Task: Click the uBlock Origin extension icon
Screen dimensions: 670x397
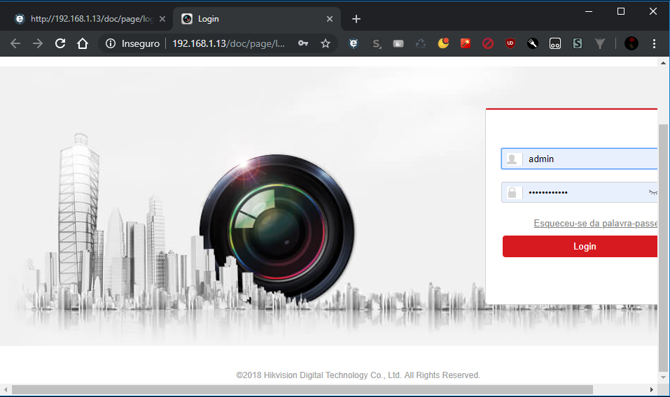Action: click(x=510, y=43)
